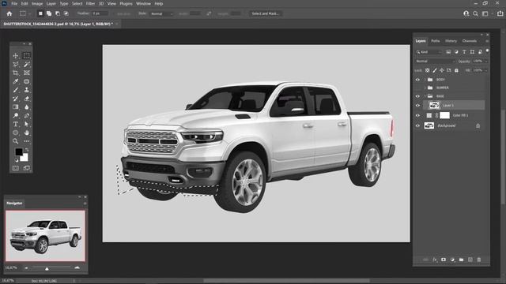
Task: Open marquee Style Normal dropdown
Action: click(161, 14)
